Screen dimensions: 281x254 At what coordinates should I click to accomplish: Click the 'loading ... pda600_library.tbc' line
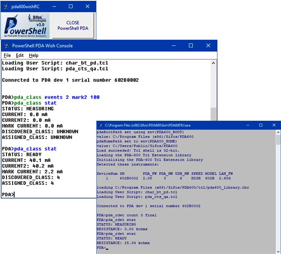173,188
